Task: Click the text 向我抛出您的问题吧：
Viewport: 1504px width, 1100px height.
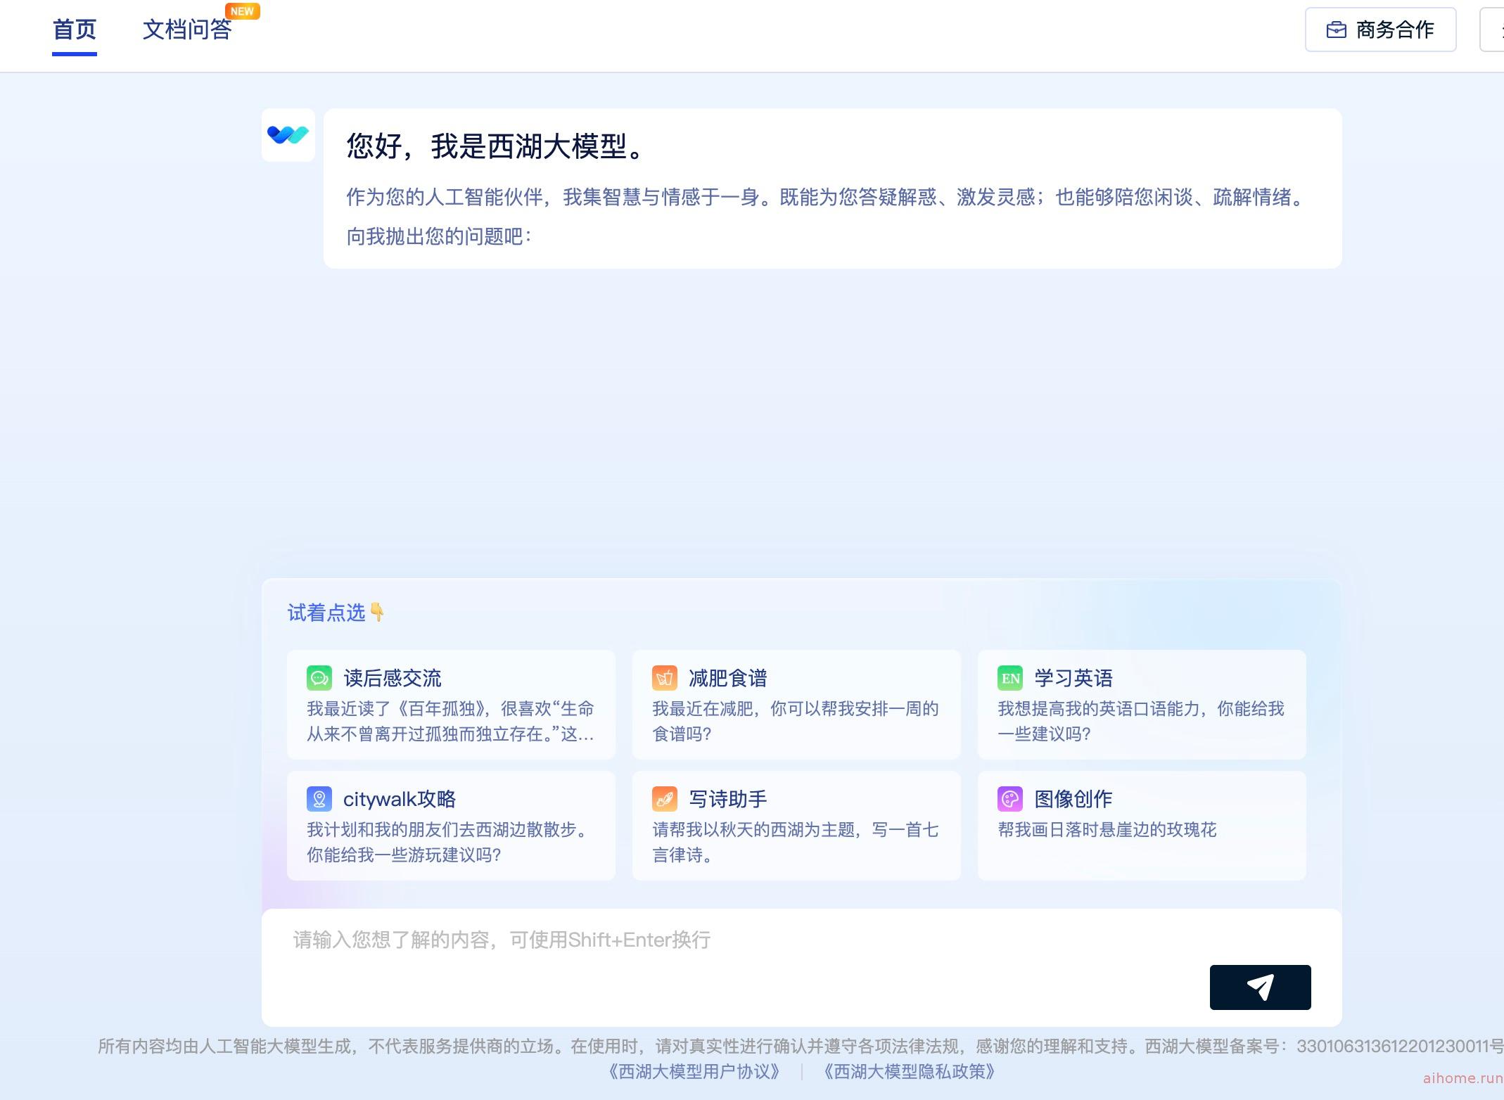Action: (x=439, y=236)
